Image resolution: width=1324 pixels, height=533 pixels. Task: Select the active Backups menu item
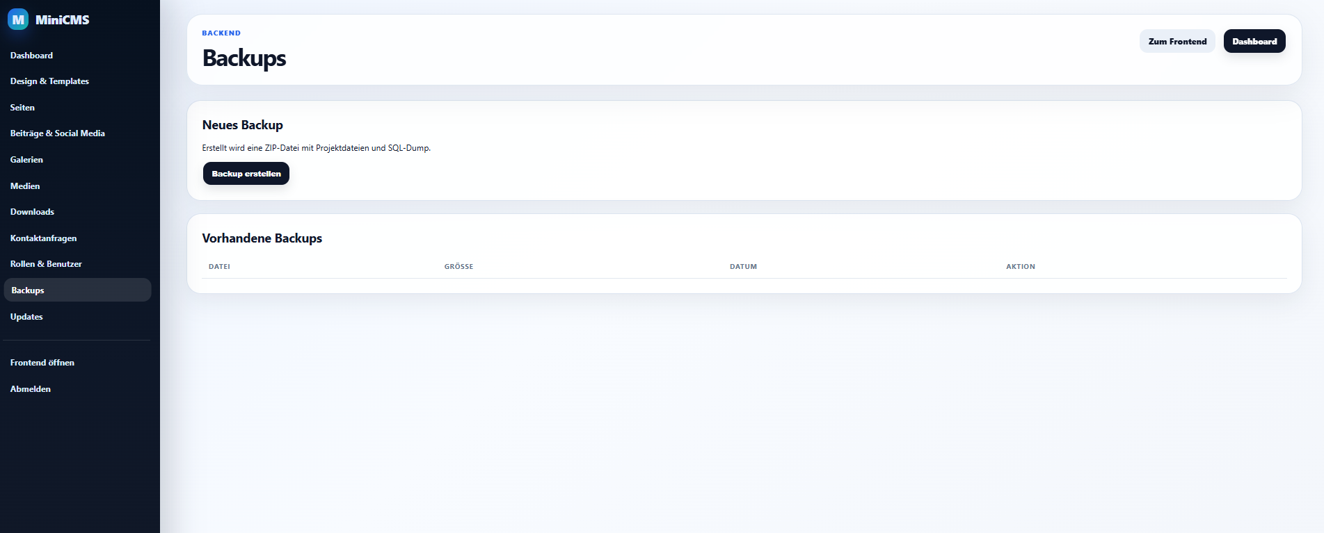pyautogui.click(x=77, y=290)
